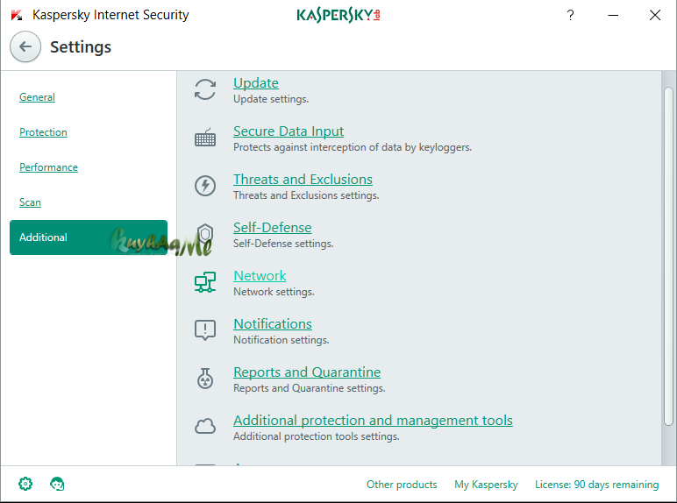Click the Reports and Quarantine flask icon
The image size is (677, 503).
tap(205, 379)
